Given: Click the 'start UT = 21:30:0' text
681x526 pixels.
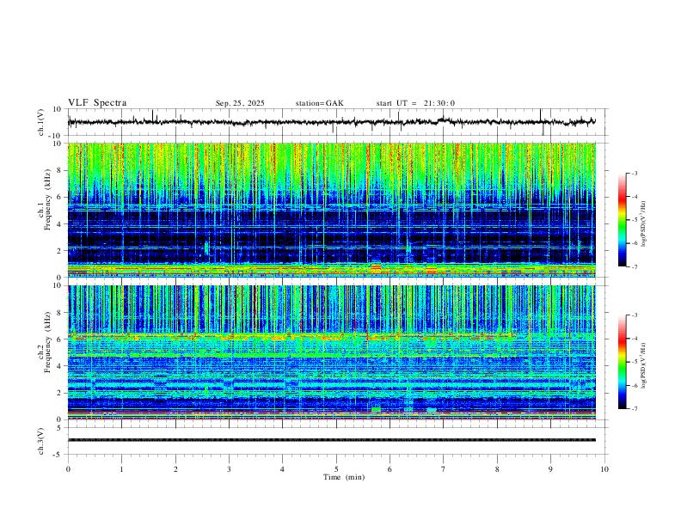Looking at the screenshot, I should pyautogui.click(x=415, y=103).
